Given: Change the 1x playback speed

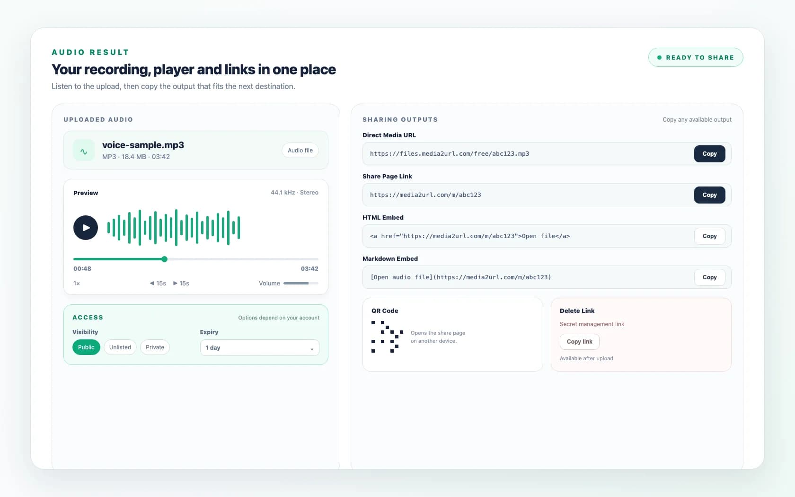Looking at the screenshot, I should click(77, 284).
